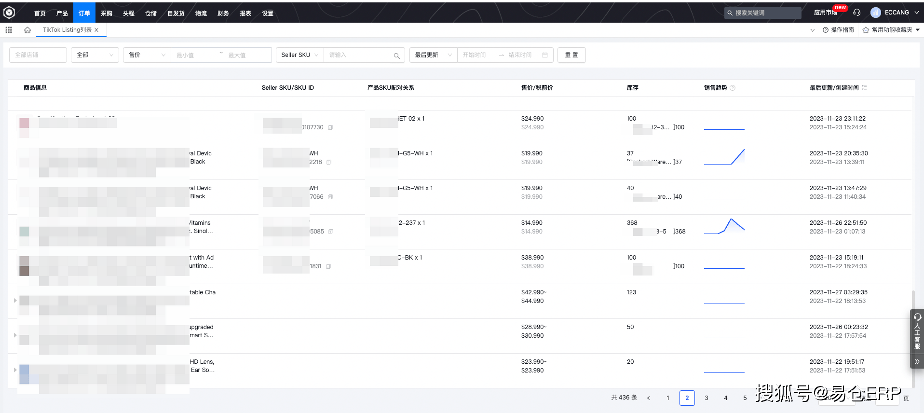Focus the 最大值 price input

(247, 55)
